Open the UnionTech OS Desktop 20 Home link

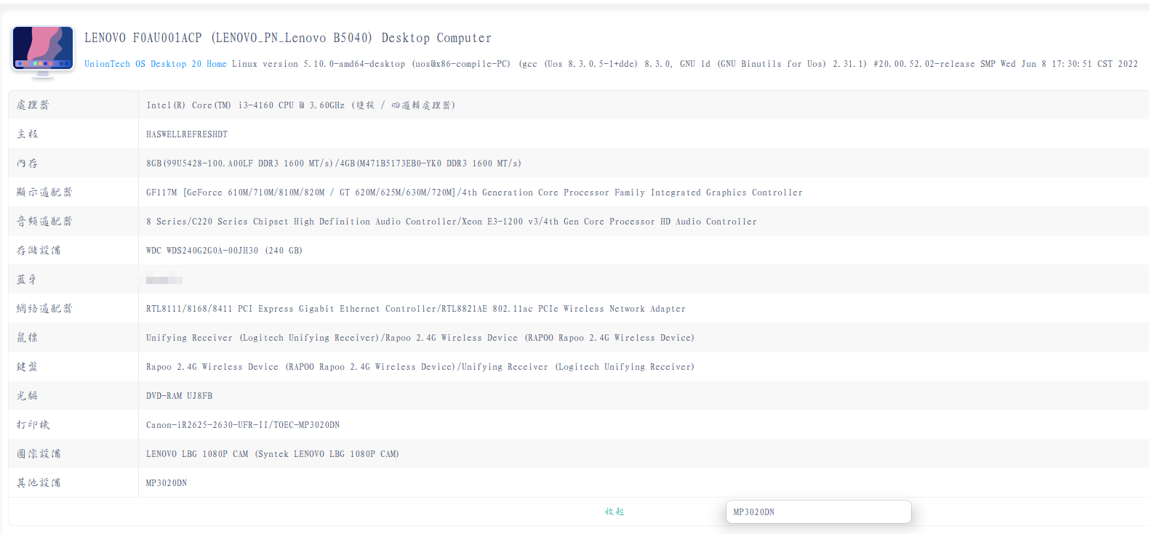(156, 64)
